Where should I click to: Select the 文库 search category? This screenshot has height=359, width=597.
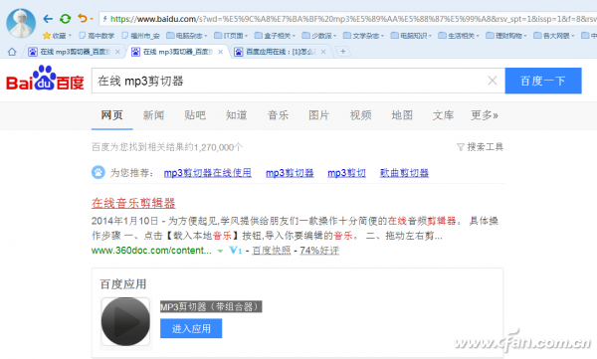point(443,115)
